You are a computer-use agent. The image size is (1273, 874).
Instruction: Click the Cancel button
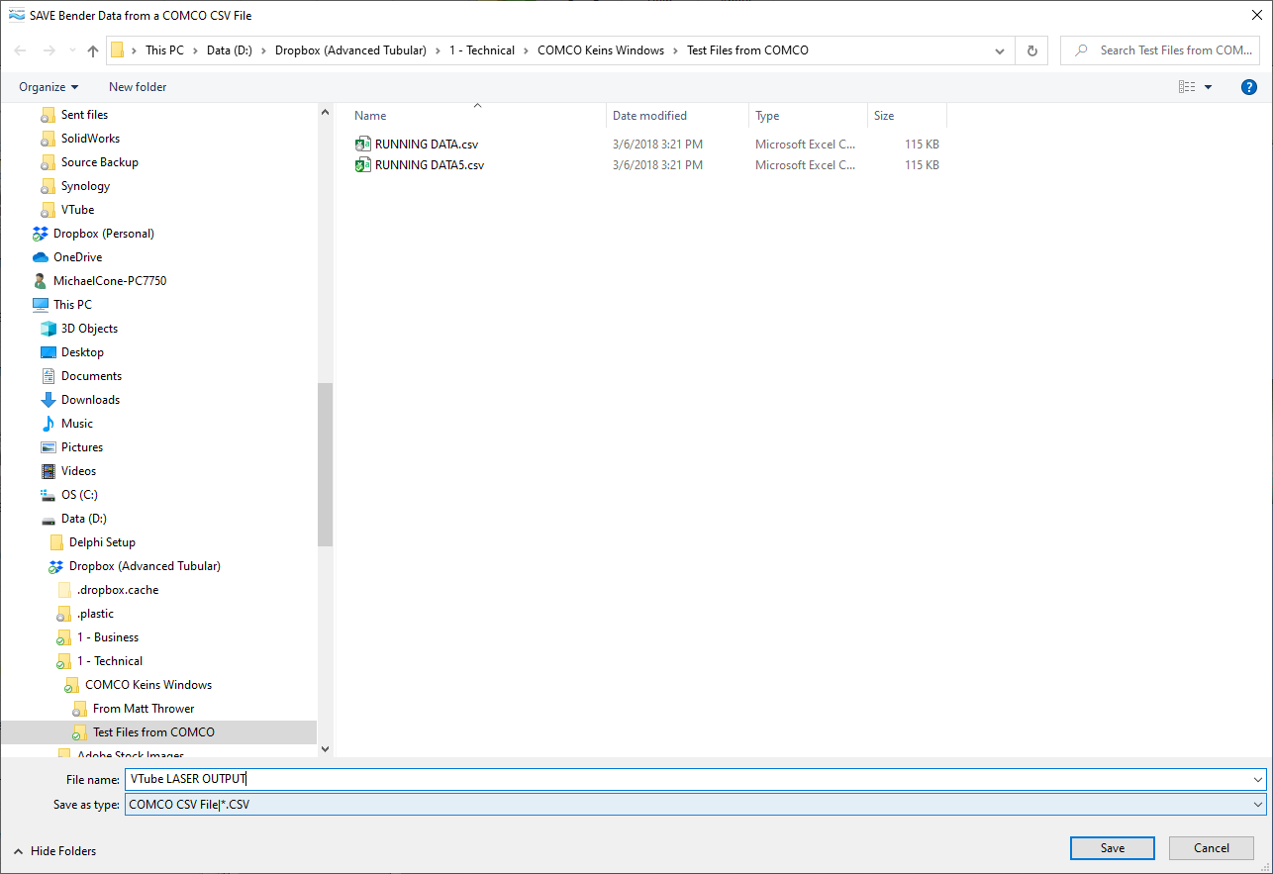pyautogui.click(x=1211, y=848)
